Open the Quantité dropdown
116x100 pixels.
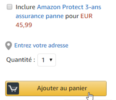point(47,60)
